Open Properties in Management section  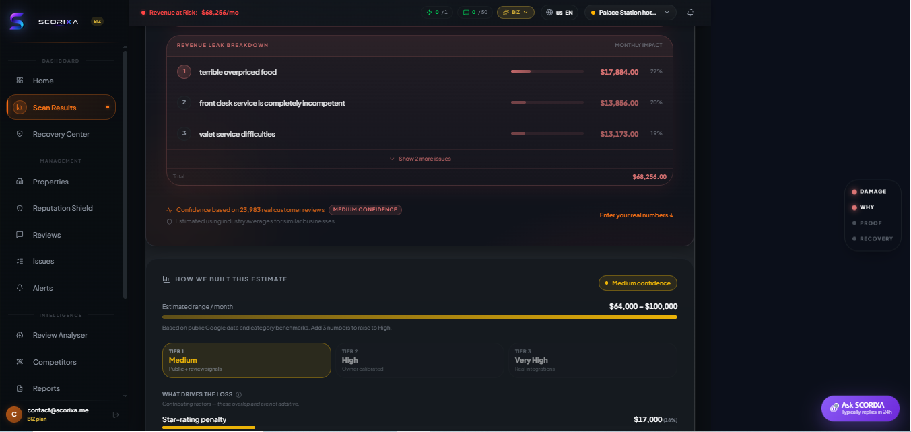pyautogui.click(x=61, y=182)
